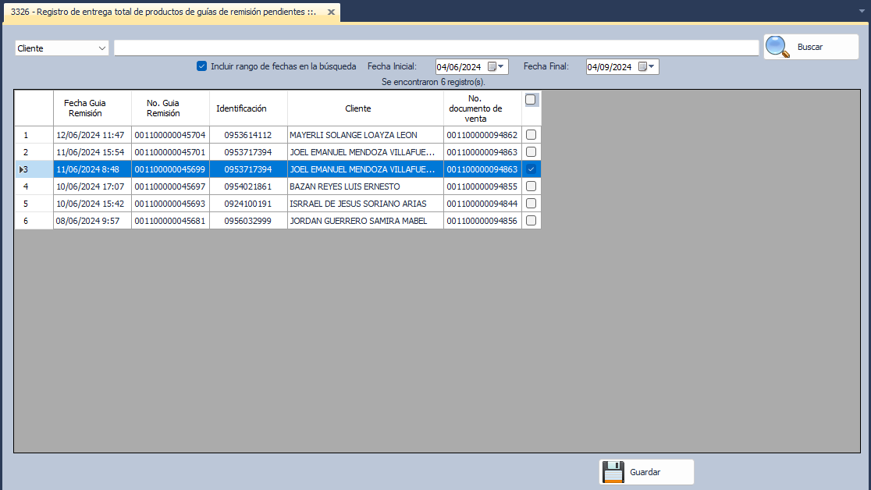Viewport: 871px width, 490px height.
Task: Select row 5 ISRRAEL DE JESUS SORIANO ARIAS
Action: [x=357, y=204]
